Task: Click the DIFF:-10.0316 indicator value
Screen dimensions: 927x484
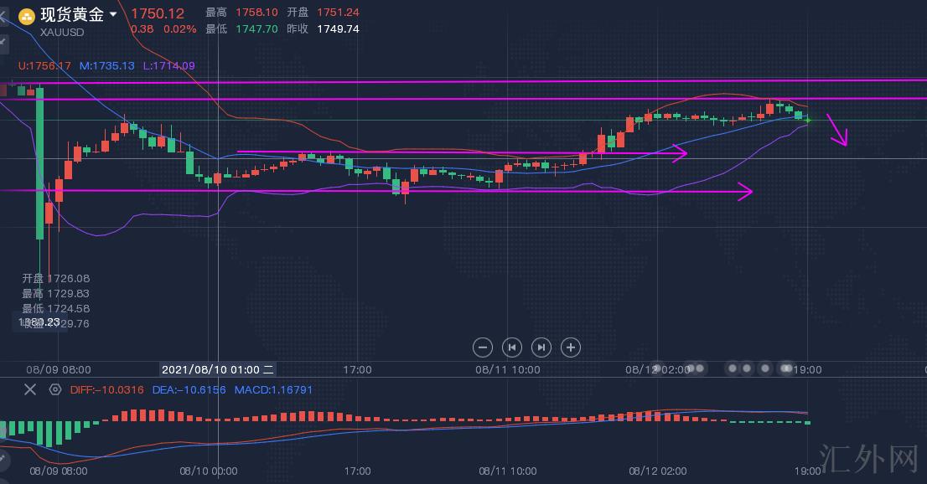Action: tap(107, 390)
